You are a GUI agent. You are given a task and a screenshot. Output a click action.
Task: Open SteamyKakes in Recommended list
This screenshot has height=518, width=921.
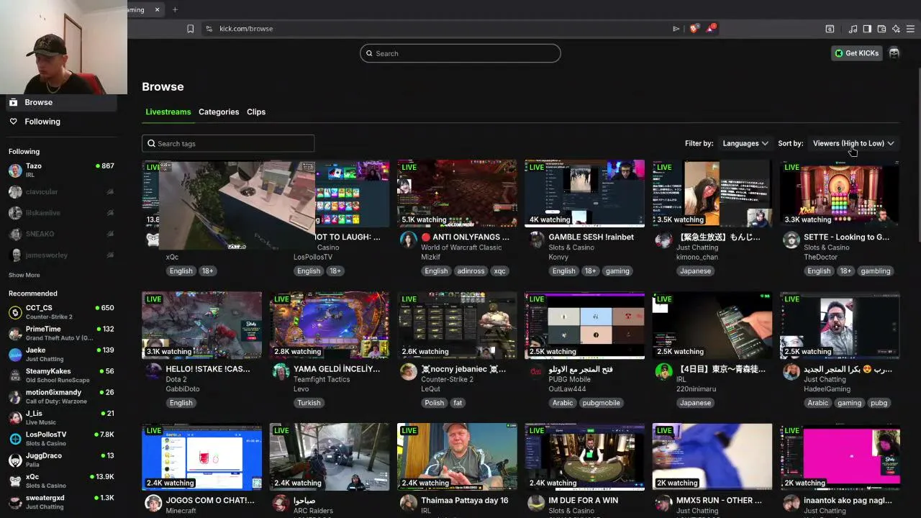tap(61, 376)
